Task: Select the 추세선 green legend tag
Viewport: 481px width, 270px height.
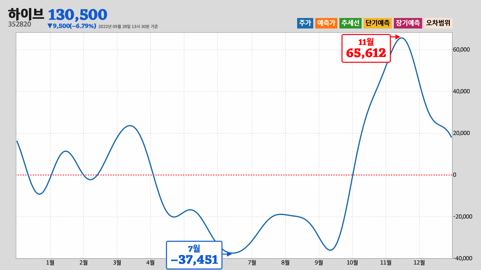Action: coord(350,23)
